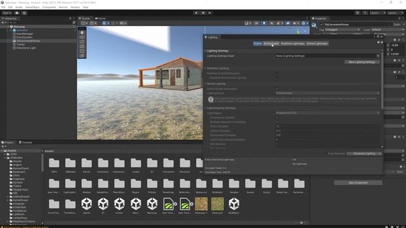
Task: Toggle Baked Global Illumination checkbox
Action: (277, 89)
